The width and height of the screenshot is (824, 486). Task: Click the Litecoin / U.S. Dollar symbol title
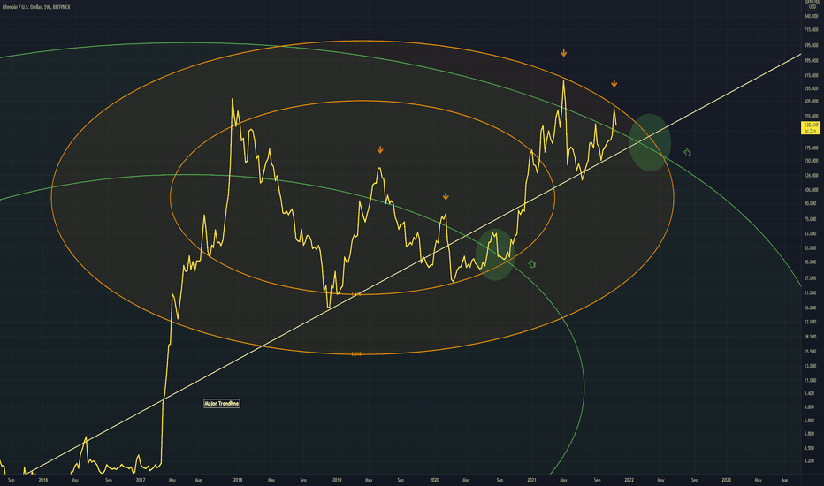pyautogui.click(x=36, y=7)
